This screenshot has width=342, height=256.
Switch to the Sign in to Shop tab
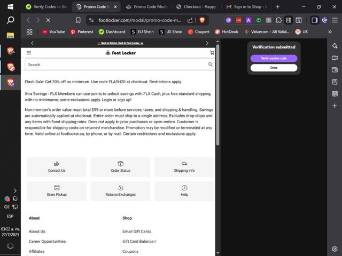246,7
